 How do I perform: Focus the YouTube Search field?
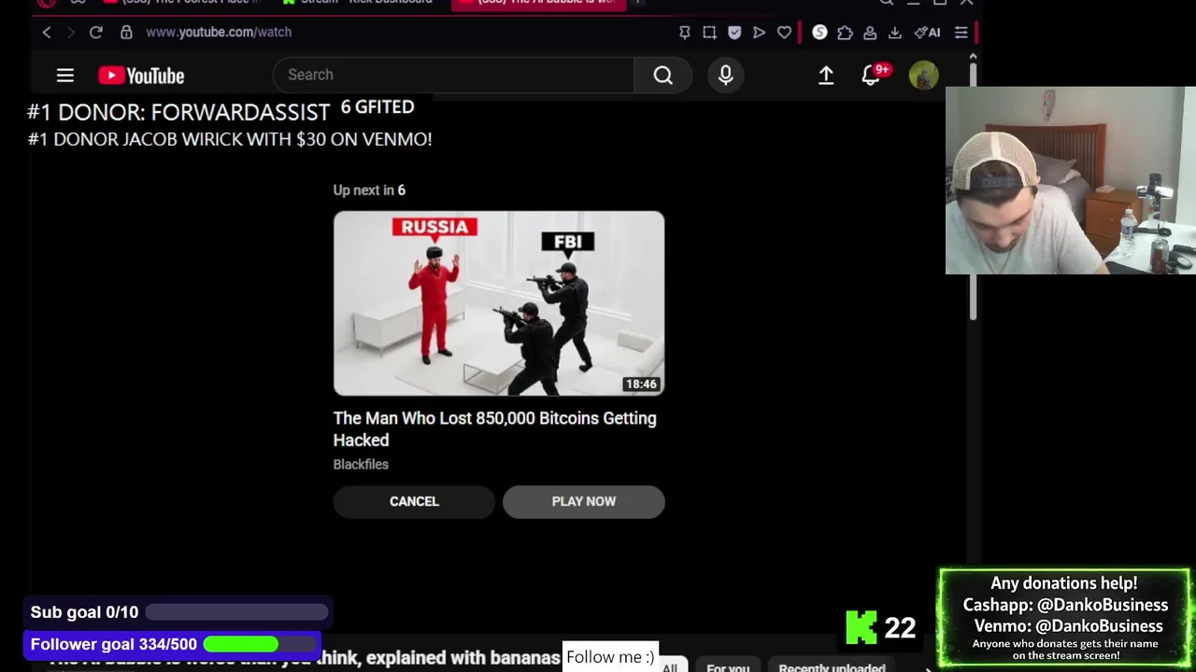[453, 75]
